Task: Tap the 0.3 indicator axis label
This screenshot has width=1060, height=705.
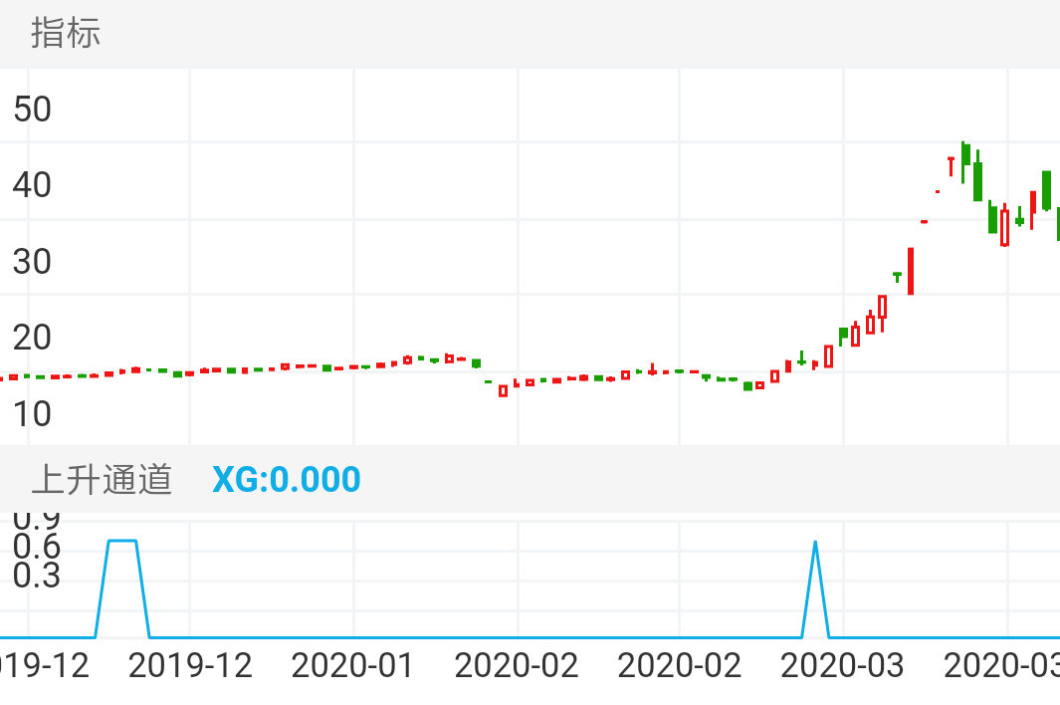Action: [x=36, y=576]
